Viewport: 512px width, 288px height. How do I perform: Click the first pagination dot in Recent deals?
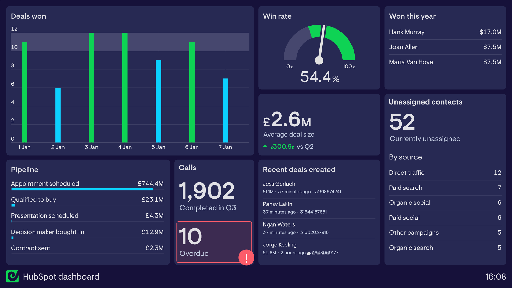point(308,254)
